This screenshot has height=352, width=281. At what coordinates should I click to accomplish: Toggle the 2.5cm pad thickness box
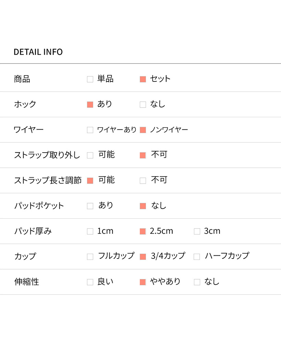click(x=143, y=231)
